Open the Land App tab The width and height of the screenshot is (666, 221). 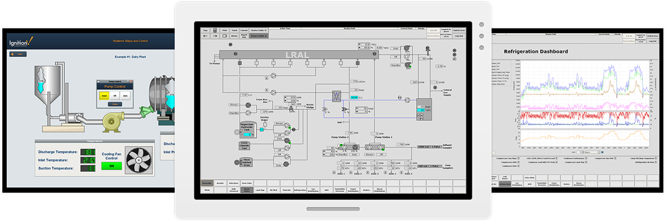pyautogui.click(x=260, y=190)
